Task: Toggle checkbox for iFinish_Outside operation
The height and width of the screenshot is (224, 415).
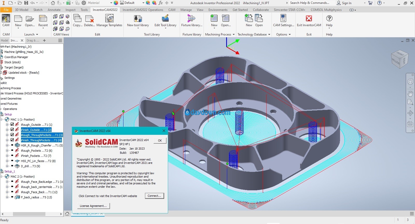Action: click(12, 130)
